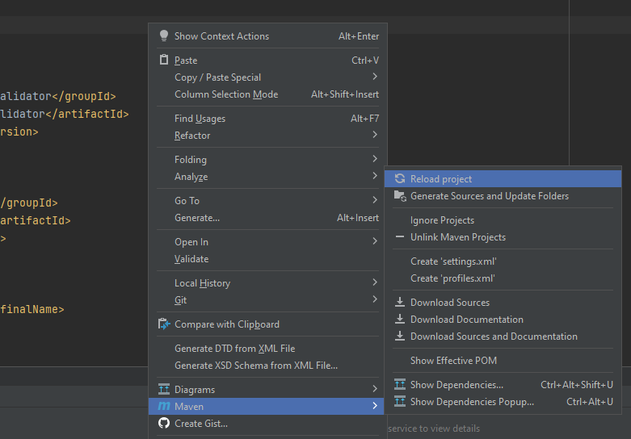Screen dimensions: 631x439
Task: Click the GitHub icon beside Create Gist
Action: [x=164, y=423]
